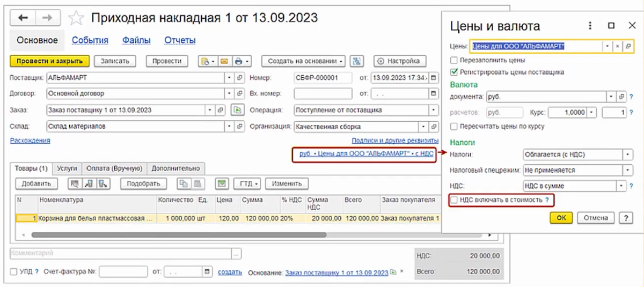This screenshot has width=644, height=287.
Task: Click the email envelope icon
Action: (x=224, y=61)
